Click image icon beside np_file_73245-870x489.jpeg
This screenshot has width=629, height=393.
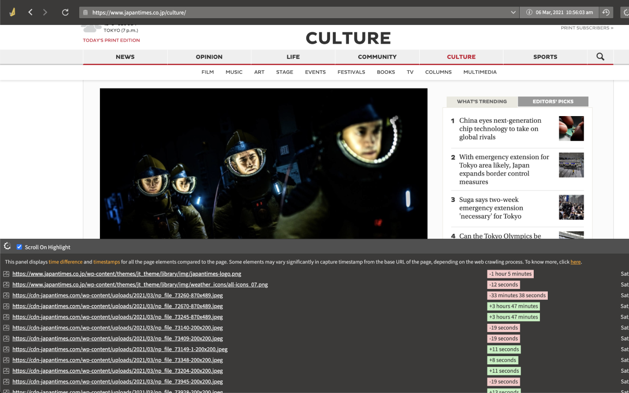click(6, 317)
